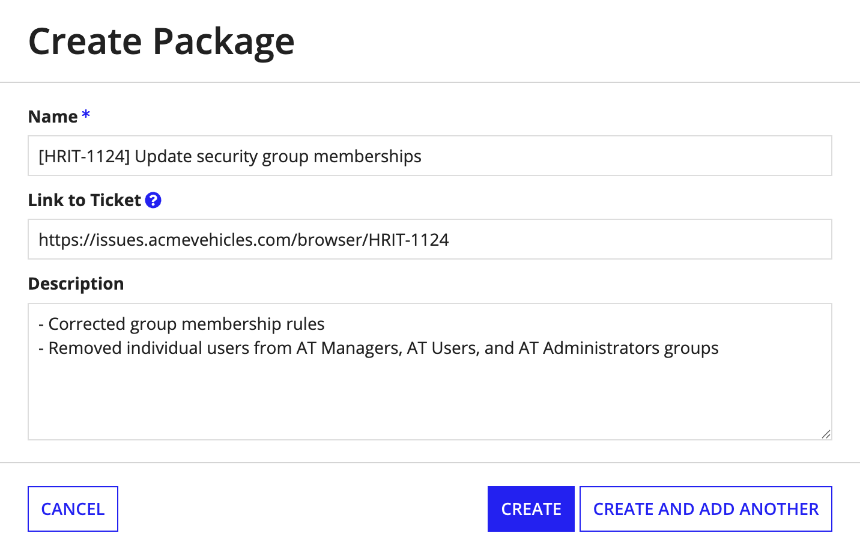Click the 'Link to Ticket' label
This screenshot has height=554, width=860.
85,200
